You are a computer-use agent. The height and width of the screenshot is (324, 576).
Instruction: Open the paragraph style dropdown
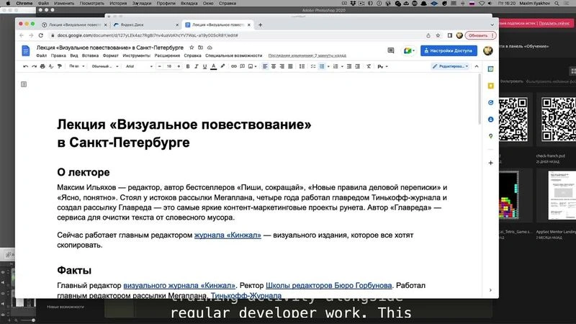point(104,66)
